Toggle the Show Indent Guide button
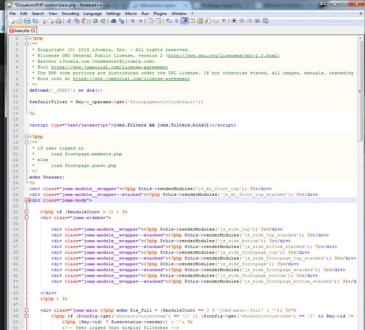The height and width of the screenshot is (330, 365). [x=185, y=21]
